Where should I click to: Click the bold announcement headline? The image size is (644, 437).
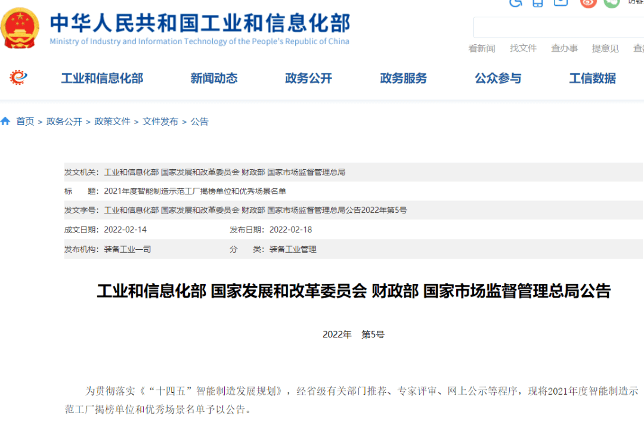354,291
